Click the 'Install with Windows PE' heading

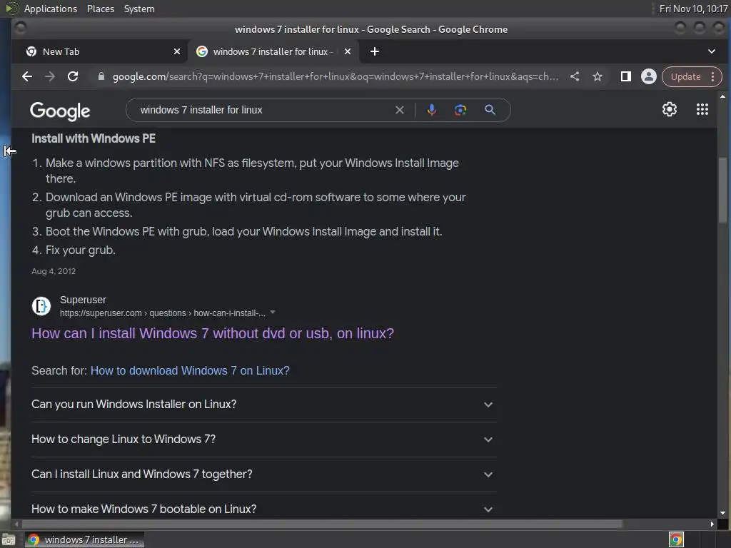pyautogui.click(x=94, y=138)
